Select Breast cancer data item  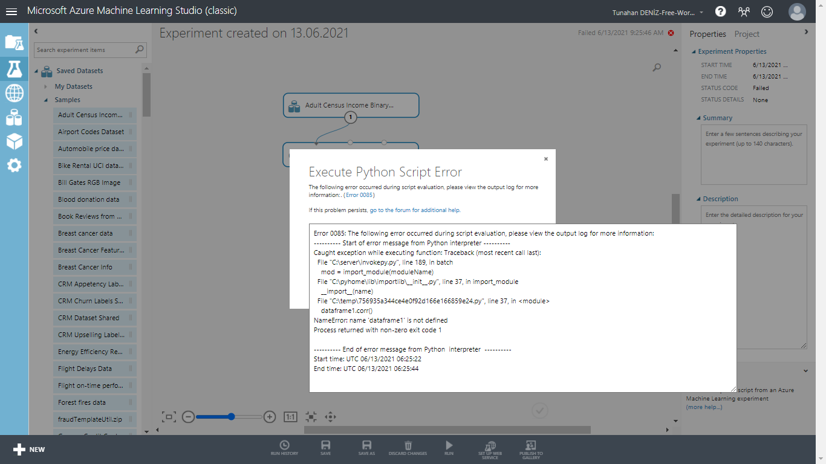pos(95,233)
